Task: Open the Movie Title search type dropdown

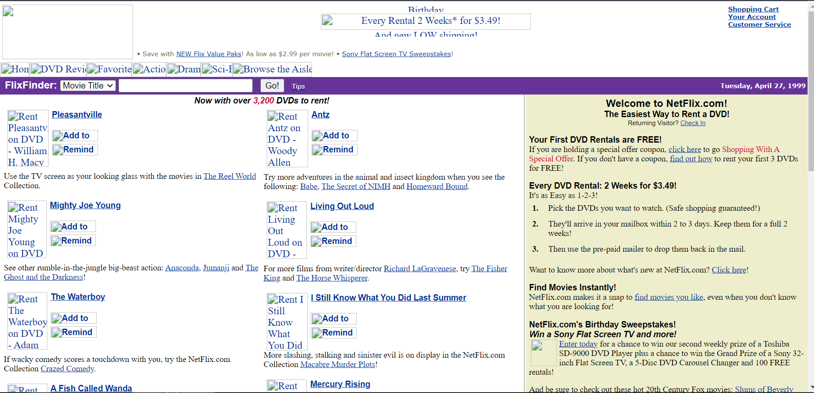Action: point(88,86)
